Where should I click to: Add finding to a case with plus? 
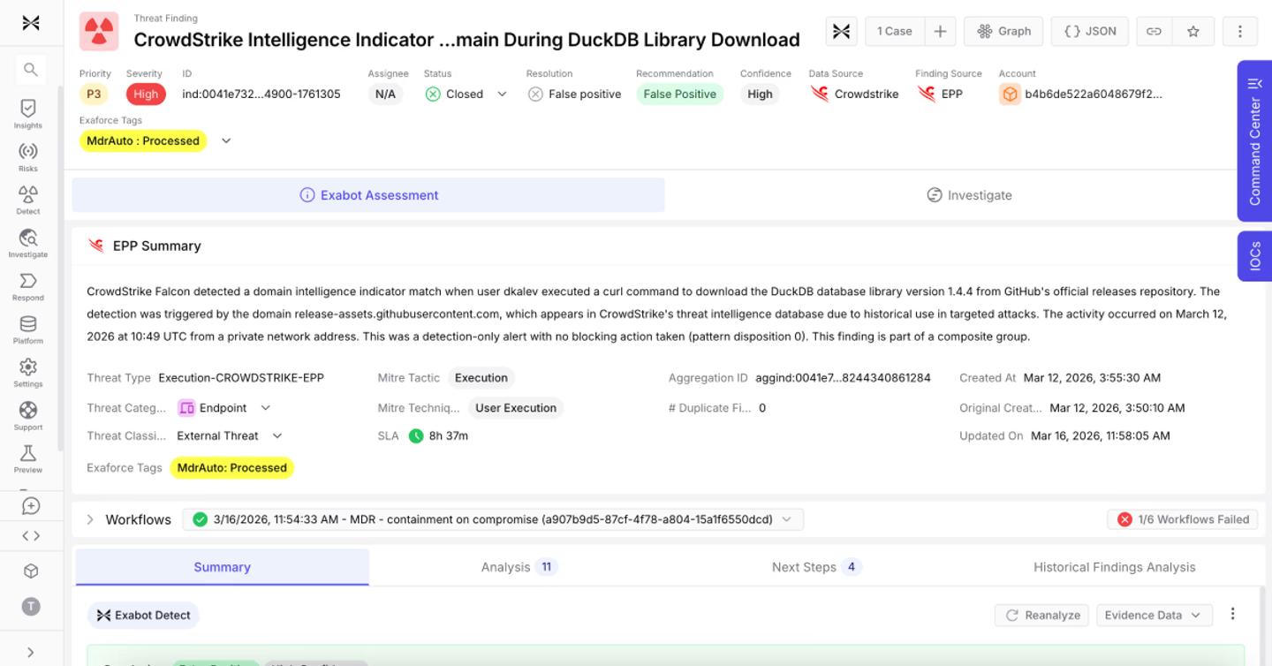pyautogui.click(x=940, y=31)
